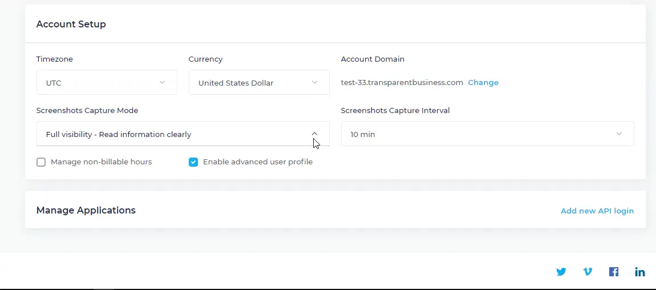Viewport: 656px width, 290px height.
Task: Click the Change account domain link
Action: [483, 83]
